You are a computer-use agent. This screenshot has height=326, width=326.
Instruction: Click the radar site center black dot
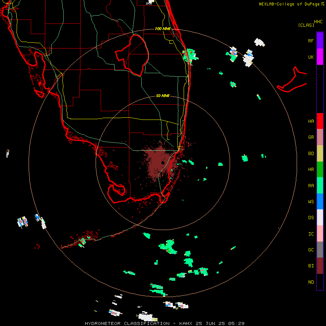[x=163, y=163]
